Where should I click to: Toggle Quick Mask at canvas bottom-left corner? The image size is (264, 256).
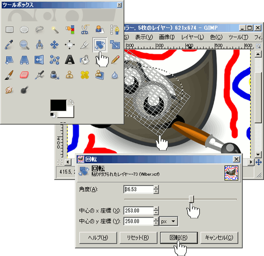pyautogui.click(x=60, y=162)
